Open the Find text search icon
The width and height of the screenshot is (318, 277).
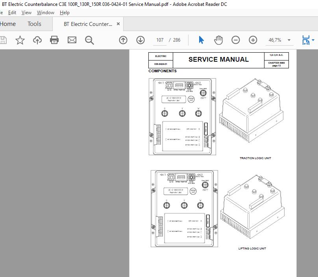click(89, 40)
